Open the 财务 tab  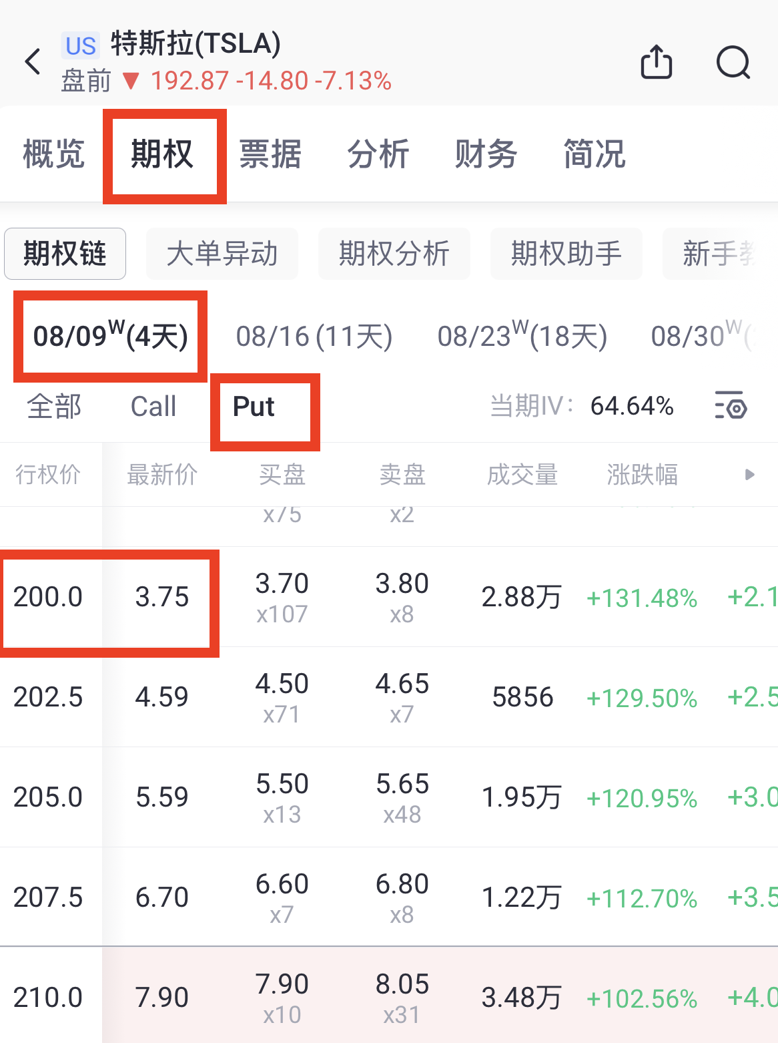click(x=486, y=154)
